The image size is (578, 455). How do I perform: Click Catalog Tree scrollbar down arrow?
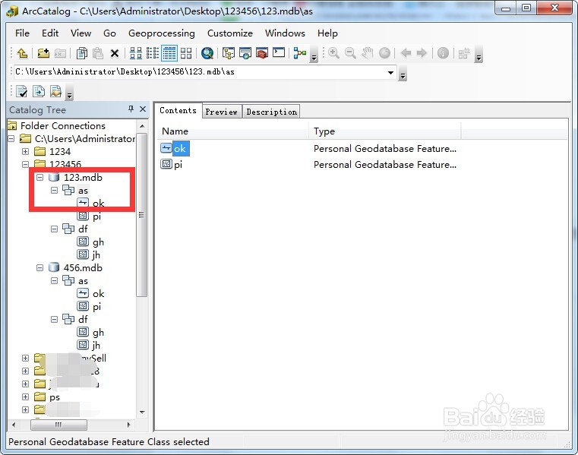tap(142, 412)
